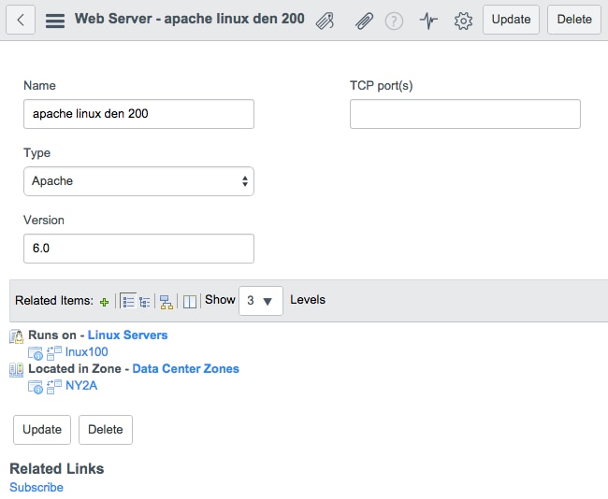
Task: Click Delete button in the header
Action: tap(574, 20)
